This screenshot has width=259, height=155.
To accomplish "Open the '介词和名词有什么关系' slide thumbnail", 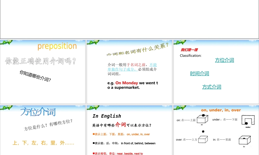I will [129, 72].
